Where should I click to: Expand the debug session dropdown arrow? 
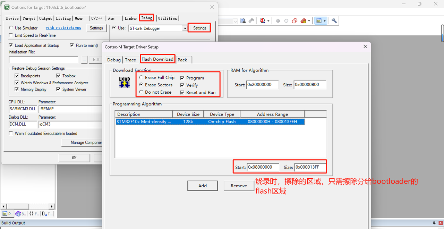pyautogui.click(x=268, y=21)
